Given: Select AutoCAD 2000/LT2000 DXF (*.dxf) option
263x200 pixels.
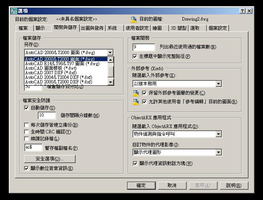Looking at the screenshot, I should [66, 82].
